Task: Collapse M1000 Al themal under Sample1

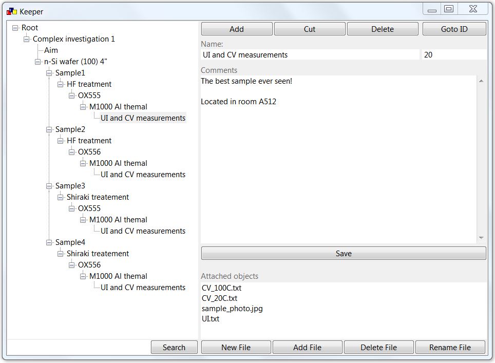Action: (83, 107)
